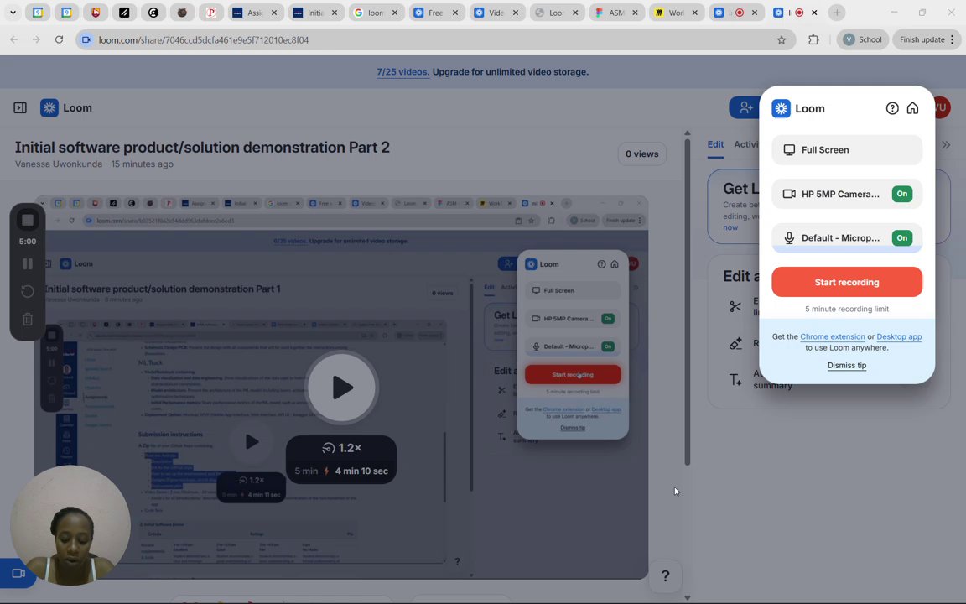Open Chrome tab search chevron
This screenshot has width=966, height=604.
pyautogui.click(x=13, y=13)
